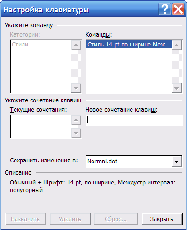187x230 pixels.
Task: Click down arrow in Команды list scrollbar
Action: 177,88
